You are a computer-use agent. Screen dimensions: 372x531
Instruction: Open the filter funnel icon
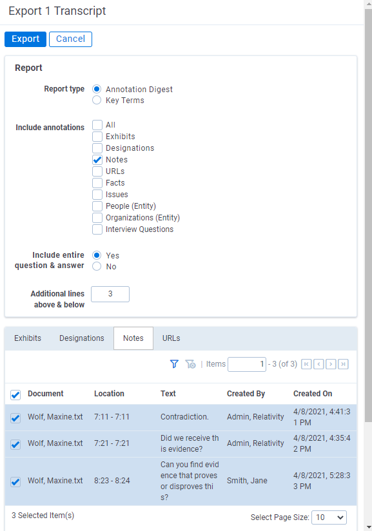tap(174, 364)
